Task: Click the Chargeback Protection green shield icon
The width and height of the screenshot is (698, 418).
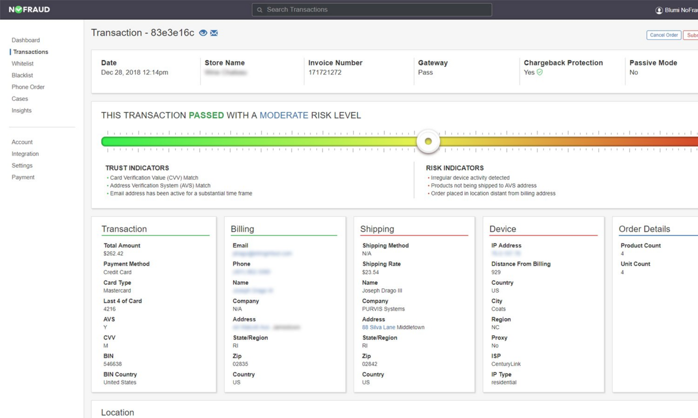Action: [x=540, y=72]
